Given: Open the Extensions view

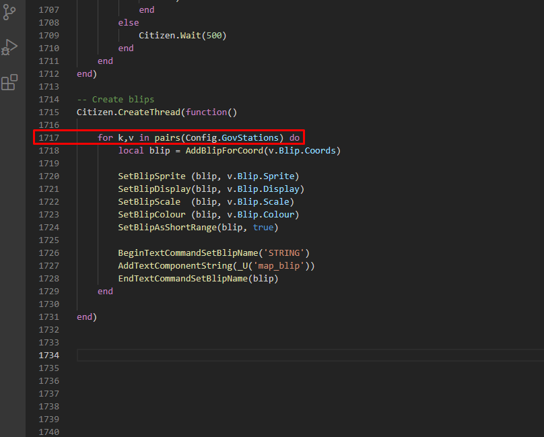Looking at the screenshot, I should [x=10, y=82].
